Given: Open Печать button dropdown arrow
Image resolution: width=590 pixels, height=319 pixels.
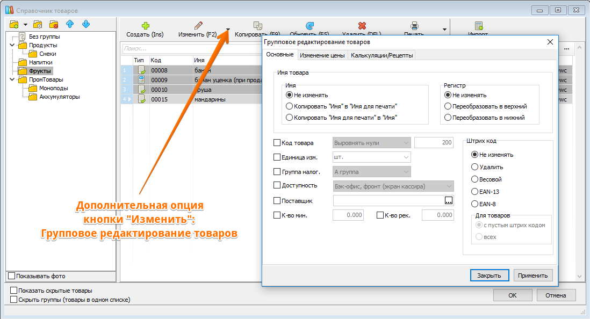Looking at the screenshot, I should point(444,30).
